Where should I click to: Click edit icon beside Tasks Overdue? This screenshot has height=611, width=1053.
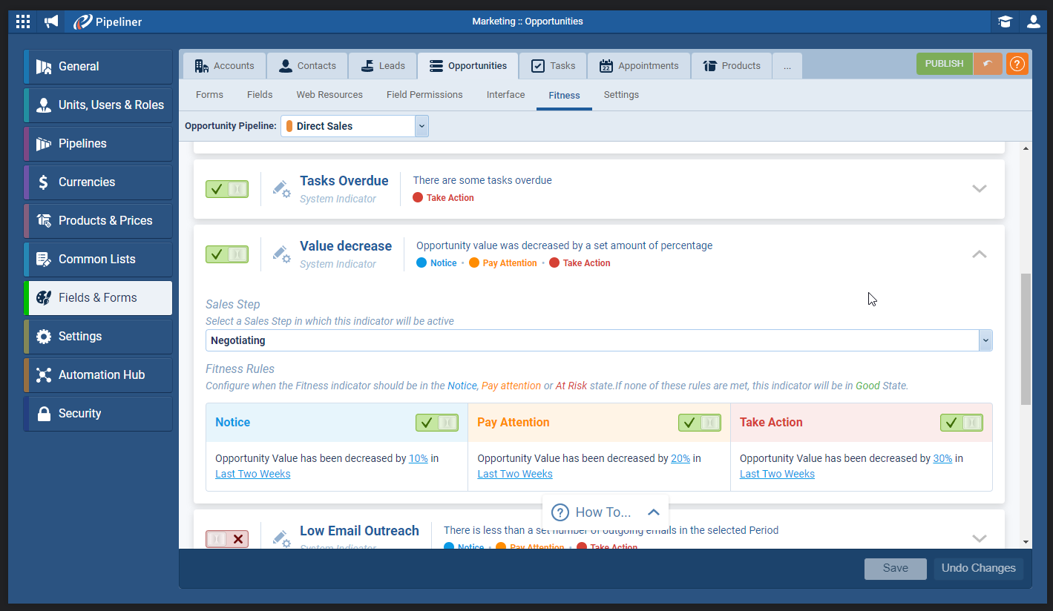(x=281, y=189)
